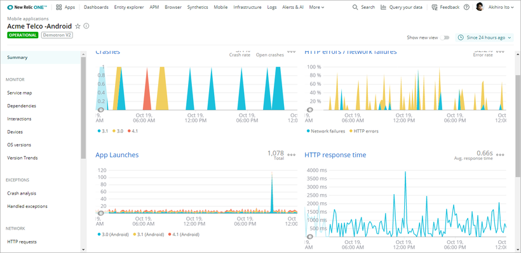Open Mobile in top navigation
Screen dimensions: 521x253
pos(220,7)
